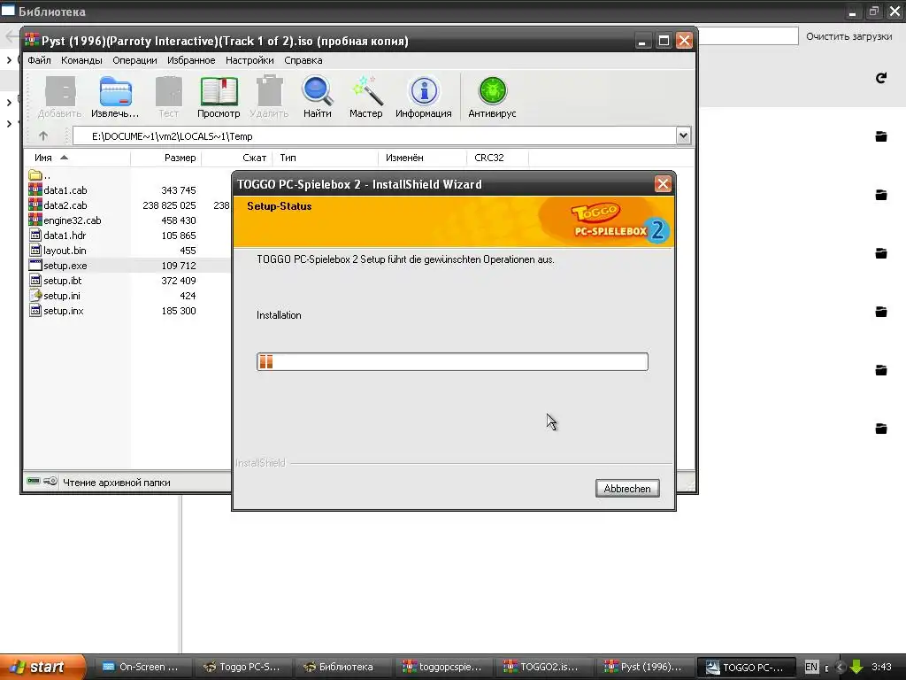Open the third download's folder icon
This screenshot has height=680, width=906.
(881, 253)
